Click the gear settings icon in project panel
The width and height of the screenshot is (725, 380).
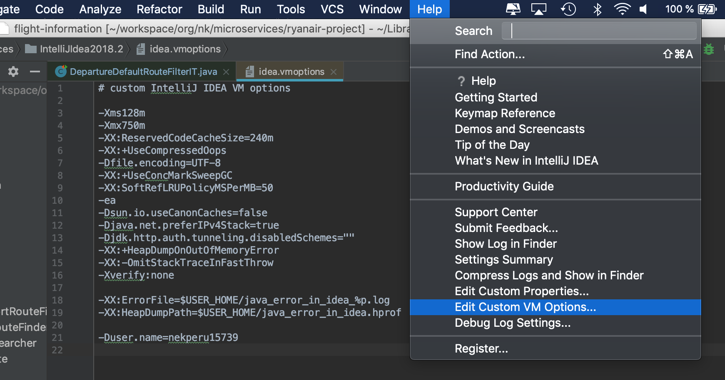pyautogui.click(x=13, y=72)
